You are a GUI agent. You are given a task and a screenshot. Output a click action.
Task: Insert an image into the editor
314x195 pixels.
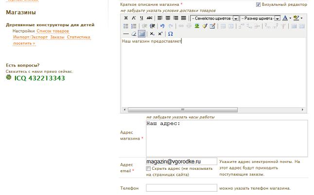[x=197, y=26]
